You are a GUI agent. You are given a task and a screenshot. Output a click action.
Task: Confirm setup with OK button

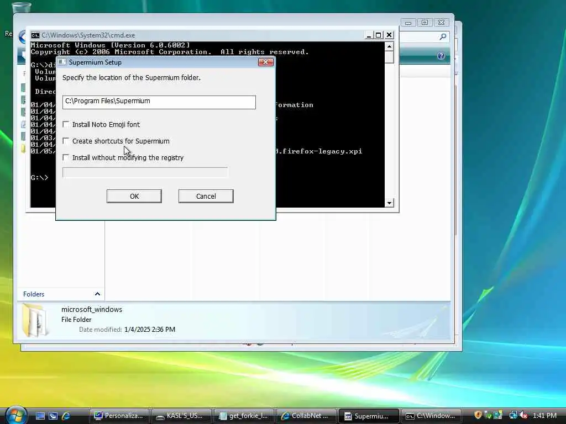coord(134,196)
